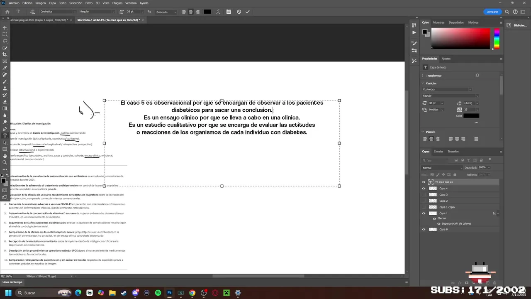Select the Path Selection tool
Viewport: 531px width, 299px height.
point(5,142)
